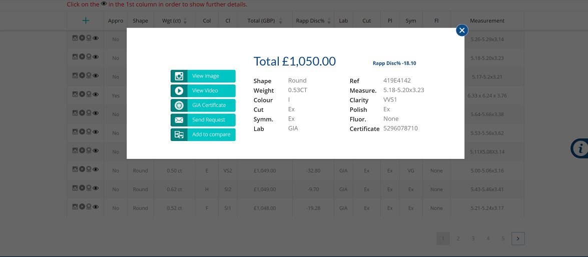Click the Lab column header
This screenshot has height=257, width=588.
pos(343,21)
